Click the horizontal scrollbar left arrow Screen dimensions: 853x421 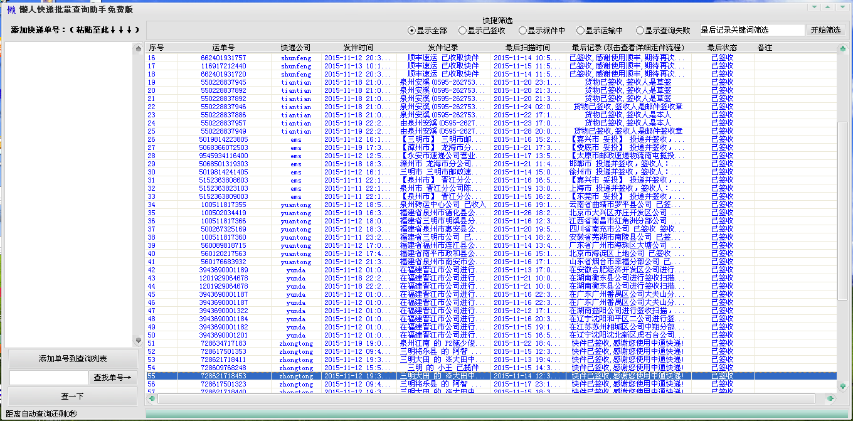click(x=151, y=398)
